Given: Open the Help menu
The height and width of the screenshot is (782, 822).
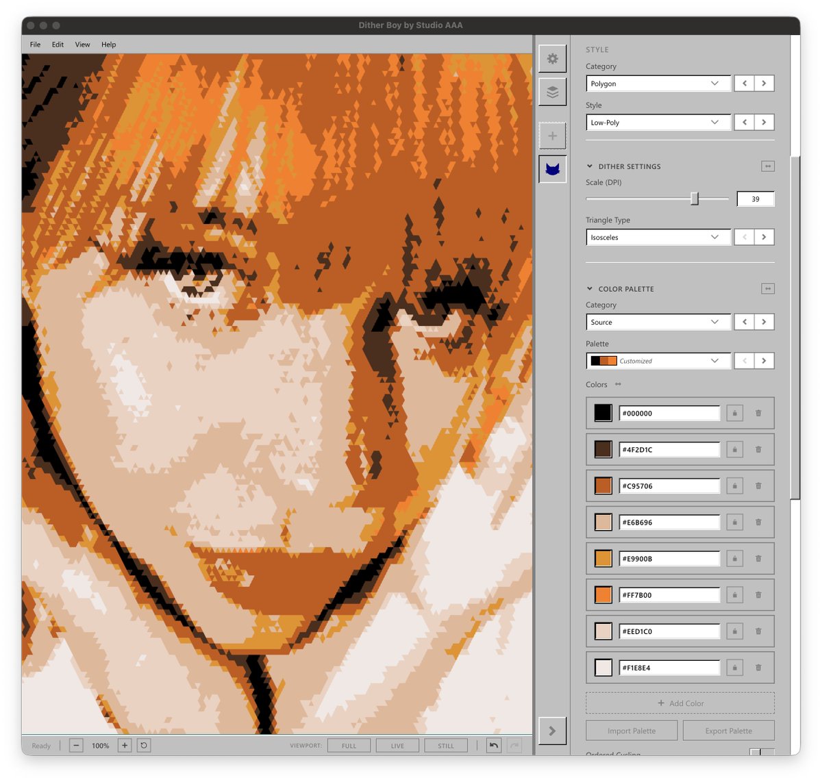Looking at the screenshot, I should [108, 45].
